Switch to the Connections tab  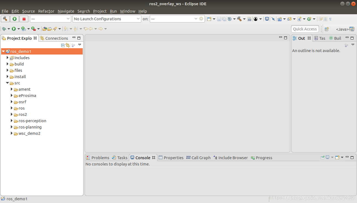54,38
